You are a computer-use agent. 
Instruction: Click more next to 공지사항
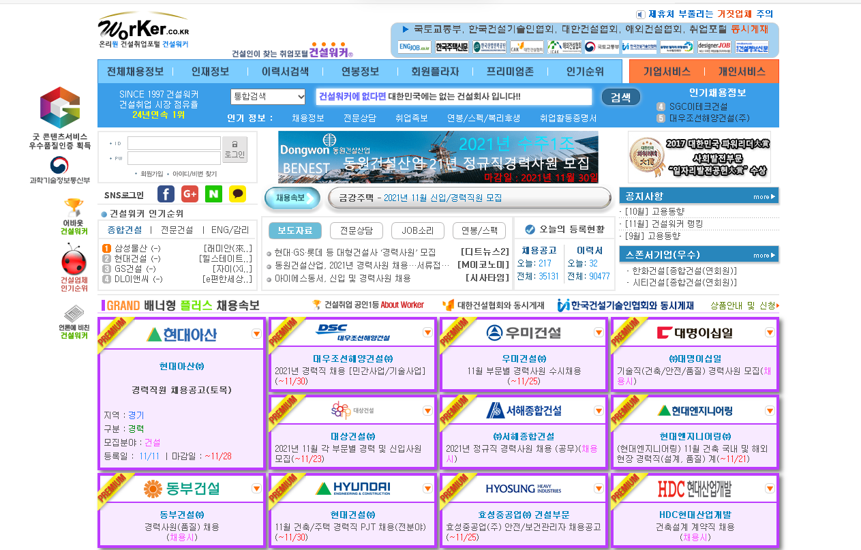(x=764, y=197)
